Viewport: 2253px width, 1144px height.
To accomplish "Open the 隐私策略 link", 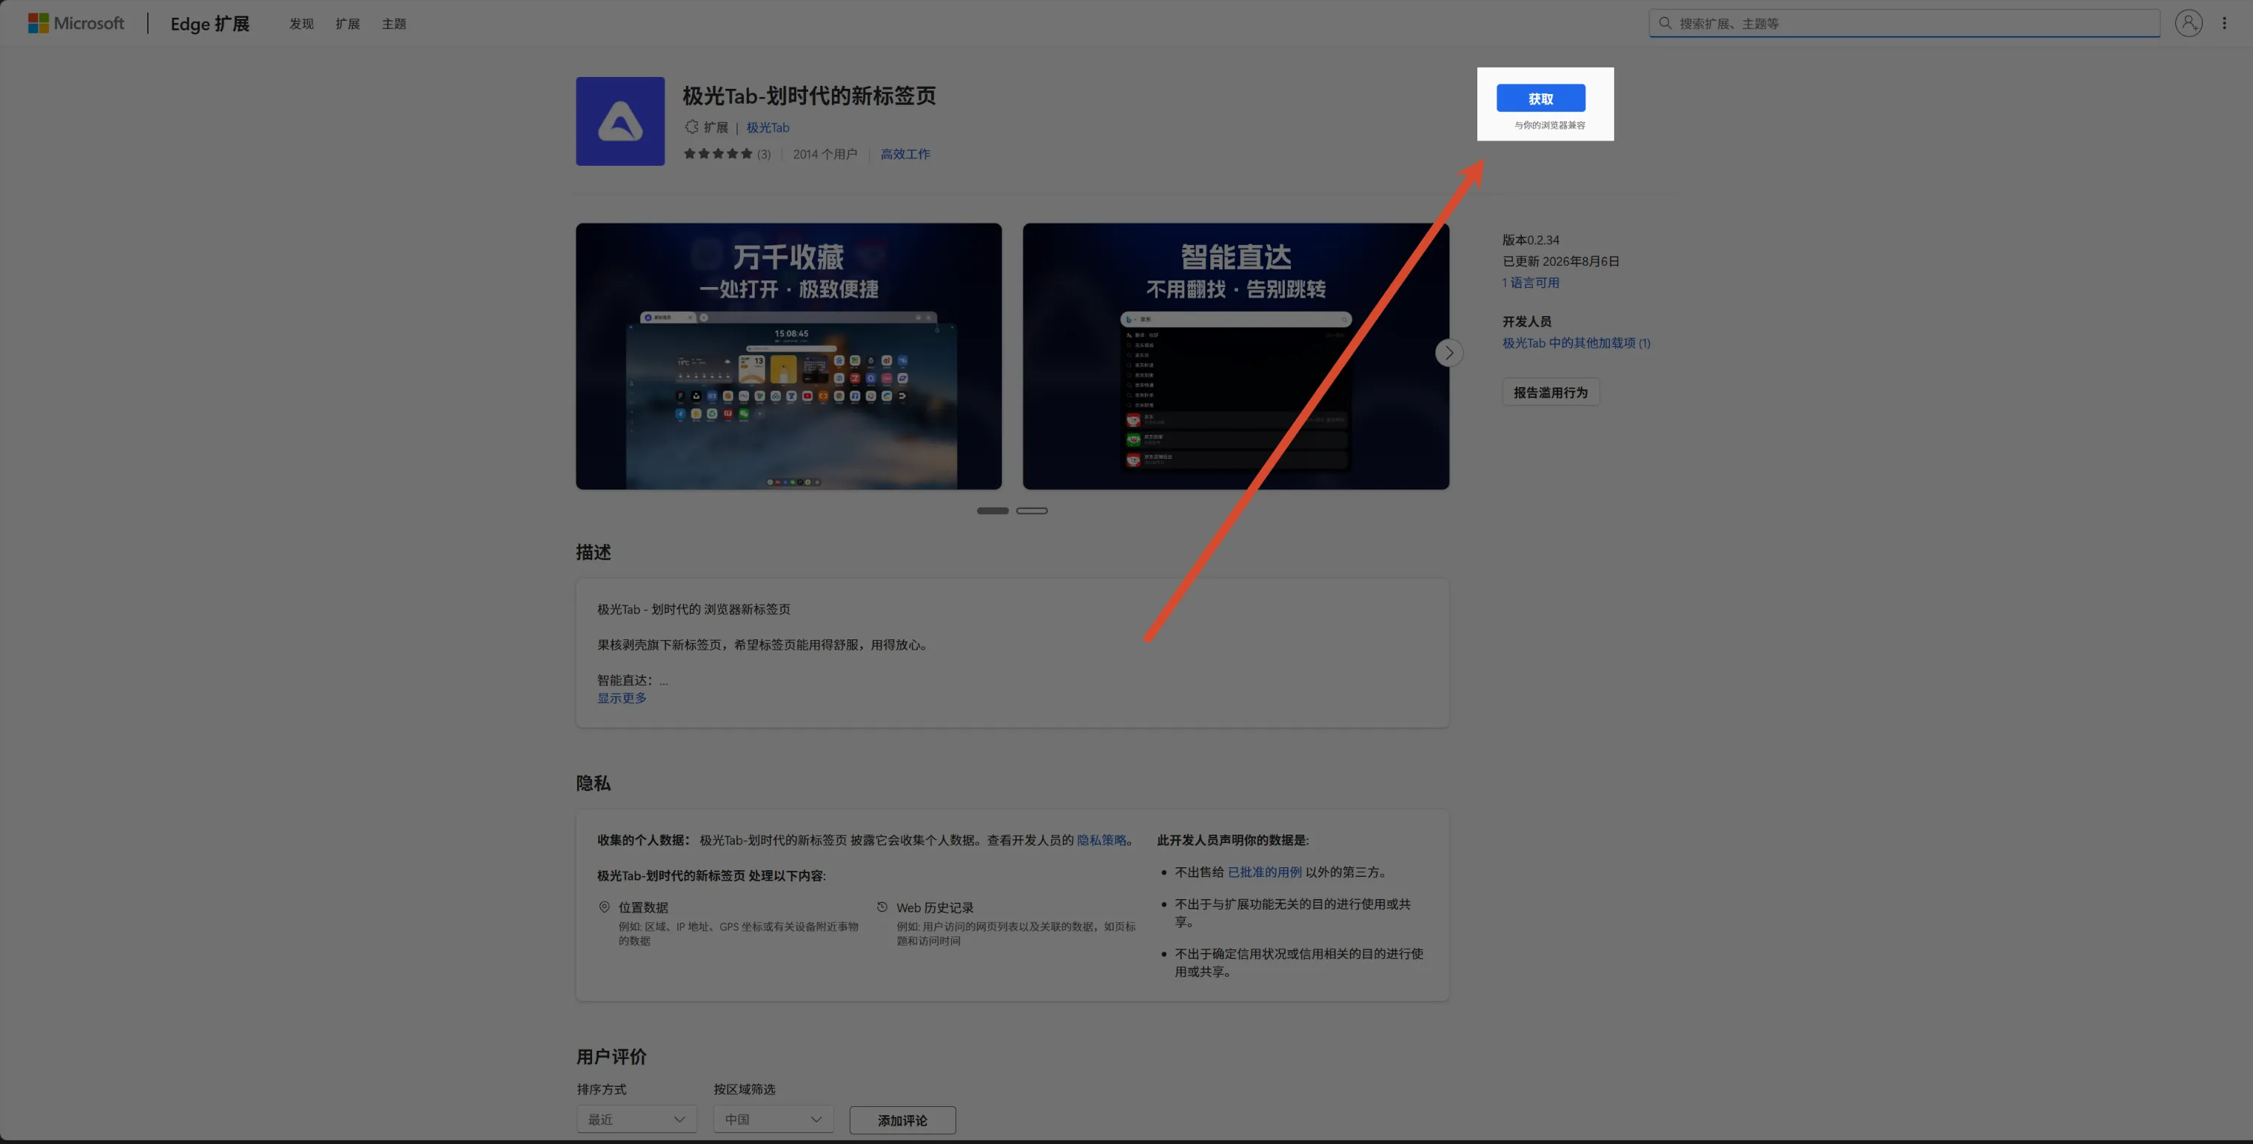I will pyautogui.click(x=1101, y=840).
